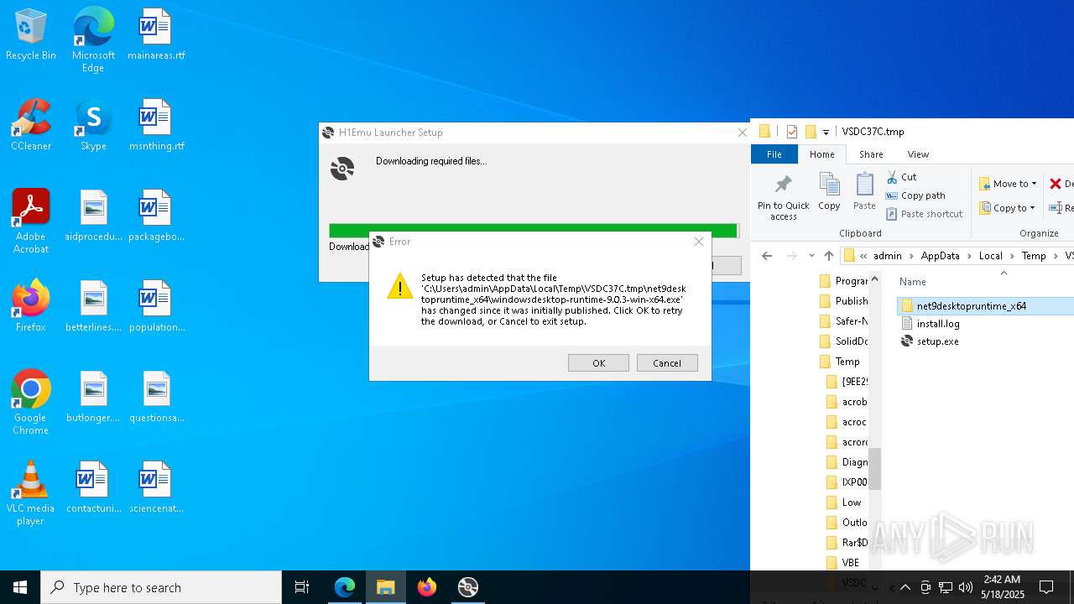Open Skype desktop shortcut
This screenshot has height=604, width=1074.
tap(93, 125)
